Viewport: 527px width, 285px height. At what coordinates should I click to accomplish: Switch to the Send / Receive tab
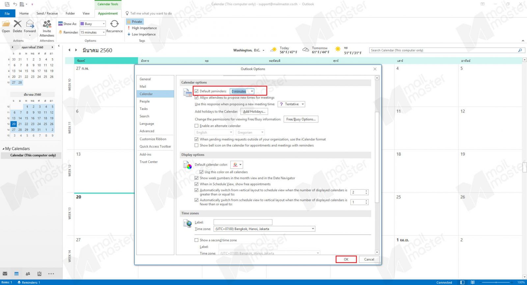click(x=47, y=13)
